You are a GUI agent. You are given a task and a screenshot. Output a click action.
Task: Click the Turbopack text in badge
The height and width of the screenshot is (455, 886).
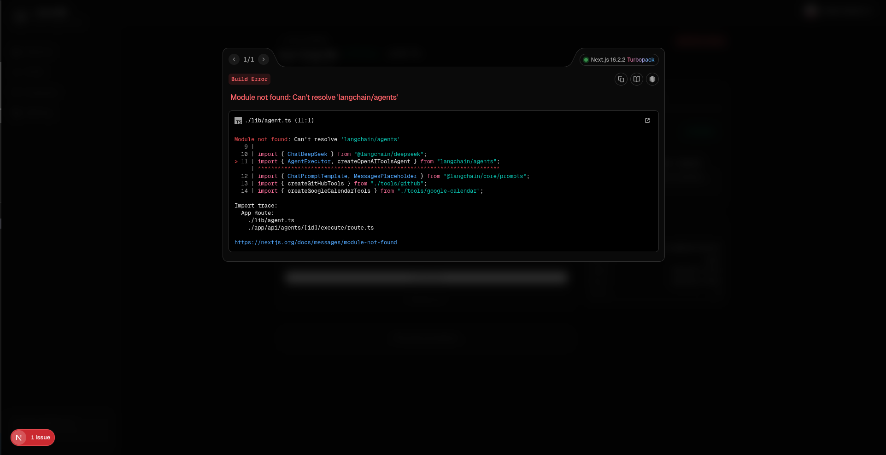[x=640, y=60]
